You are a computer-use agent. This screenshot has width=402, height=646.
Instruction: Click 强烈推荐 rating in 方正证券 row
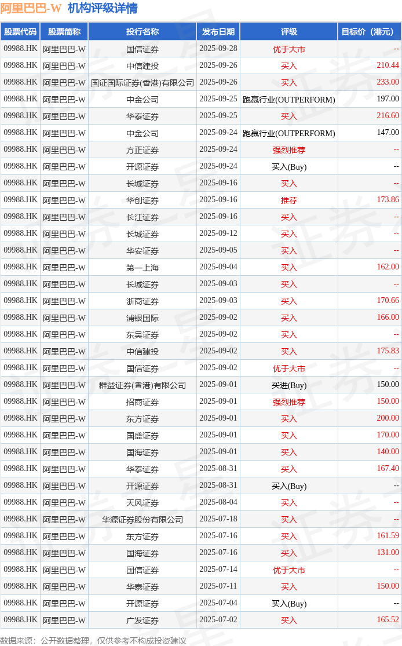tap(288, 150)
